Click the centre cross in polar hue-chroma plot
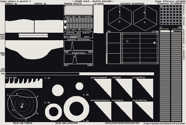This screenshot has width=186, height=125. tap(22, 104)
